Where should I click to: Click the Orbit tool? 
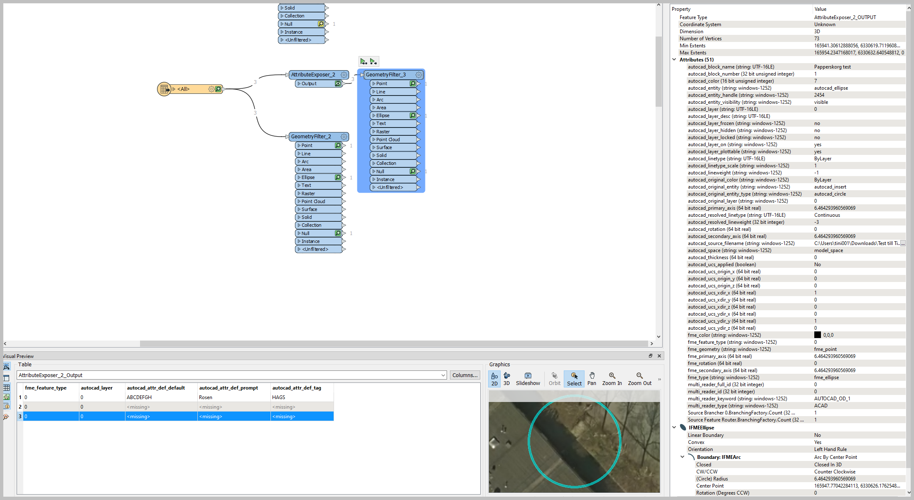point(554,379)
